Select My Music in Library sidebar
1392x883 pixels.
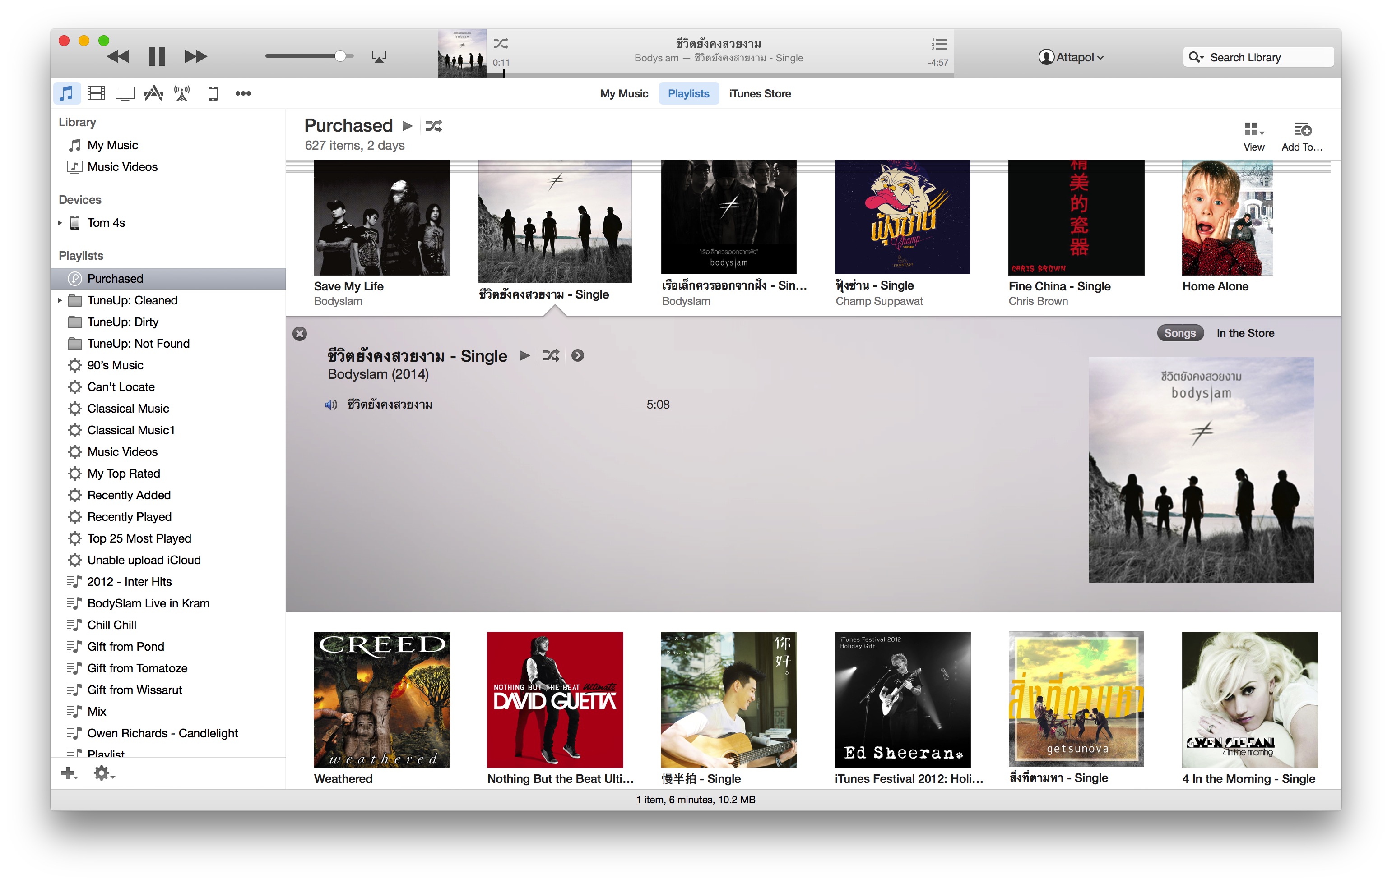113,145
